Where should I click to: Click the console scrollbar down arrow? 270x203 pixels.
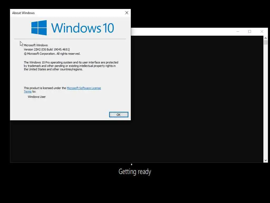266,160
